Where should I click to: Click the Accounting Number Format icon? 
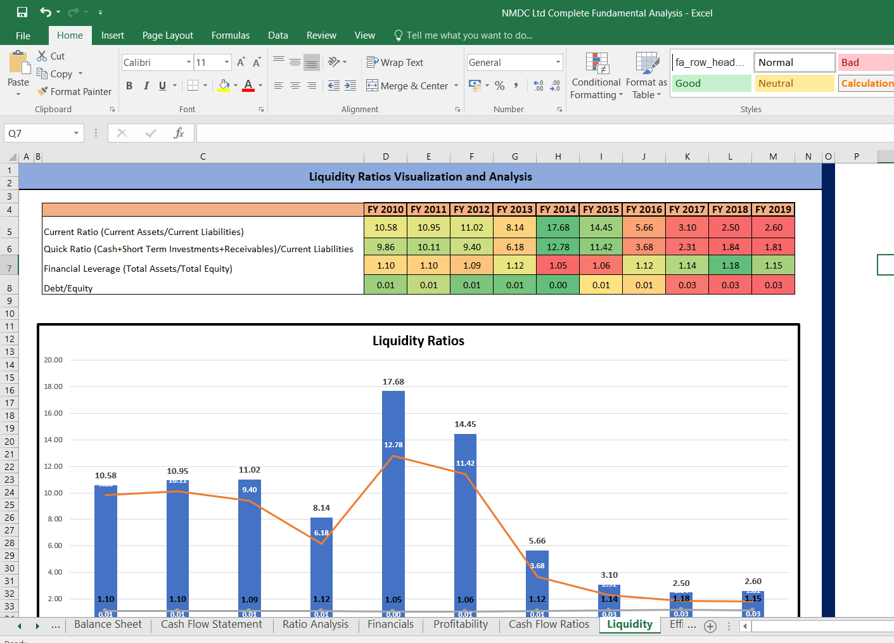click(x=475, y=85)
